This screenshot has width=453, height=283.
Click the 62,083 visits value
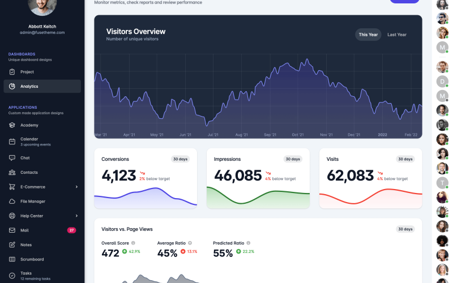(x=350, y=175)
